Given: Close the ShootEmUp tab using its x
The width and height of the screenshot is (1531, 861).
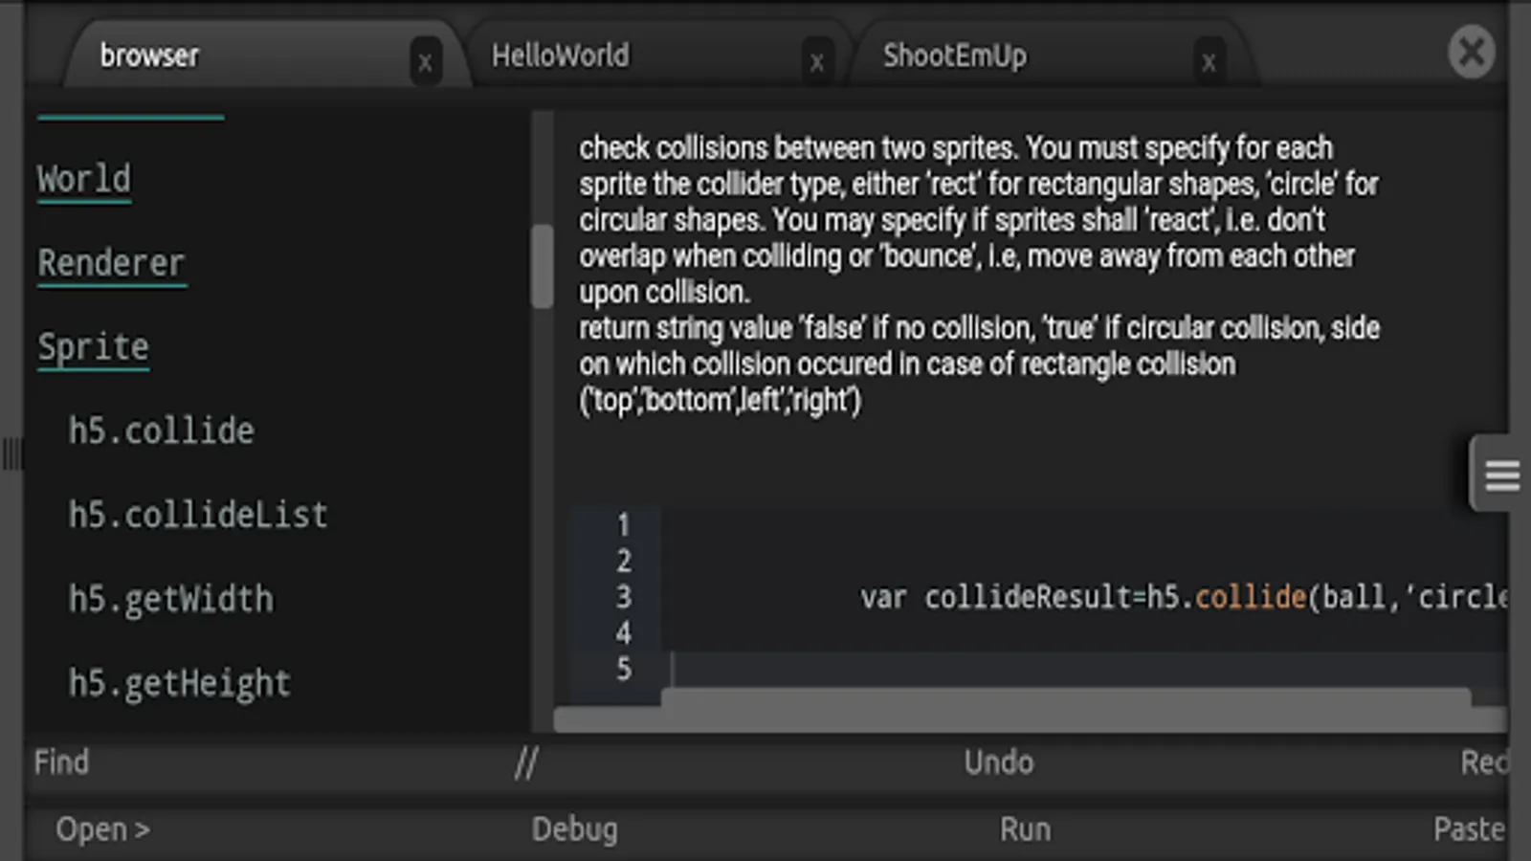Looking at the screenshot, I should tap(1209, 63).
